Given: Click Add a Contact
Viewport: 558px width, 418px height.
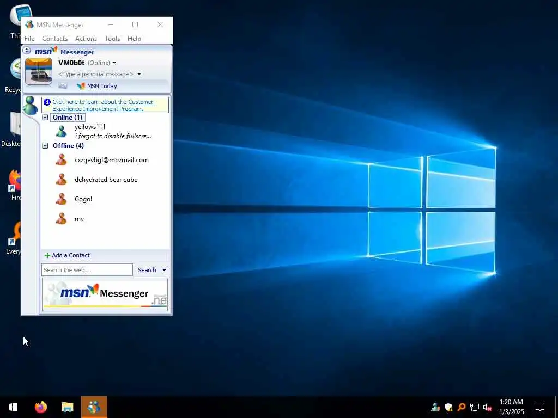Looking at the screenshot, I should (71, 255).
